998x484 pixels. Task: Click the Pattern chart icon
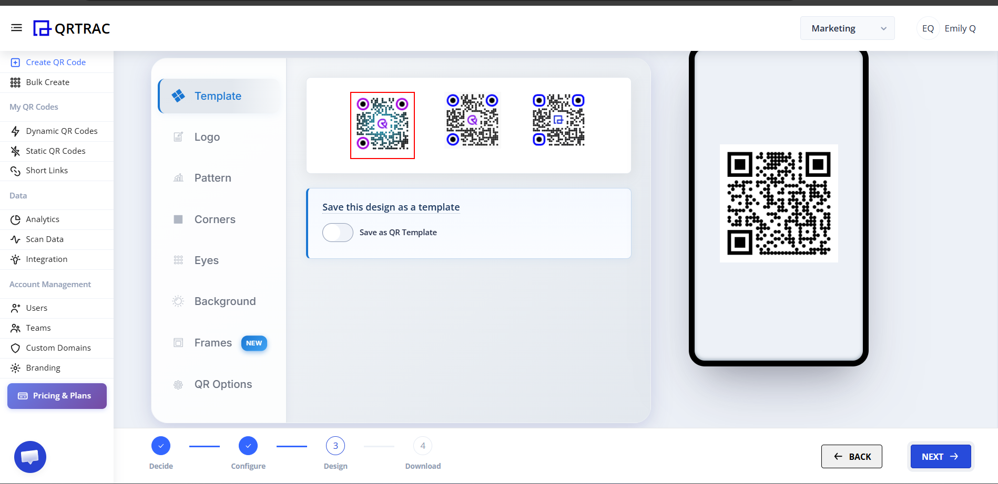(178, 178)
